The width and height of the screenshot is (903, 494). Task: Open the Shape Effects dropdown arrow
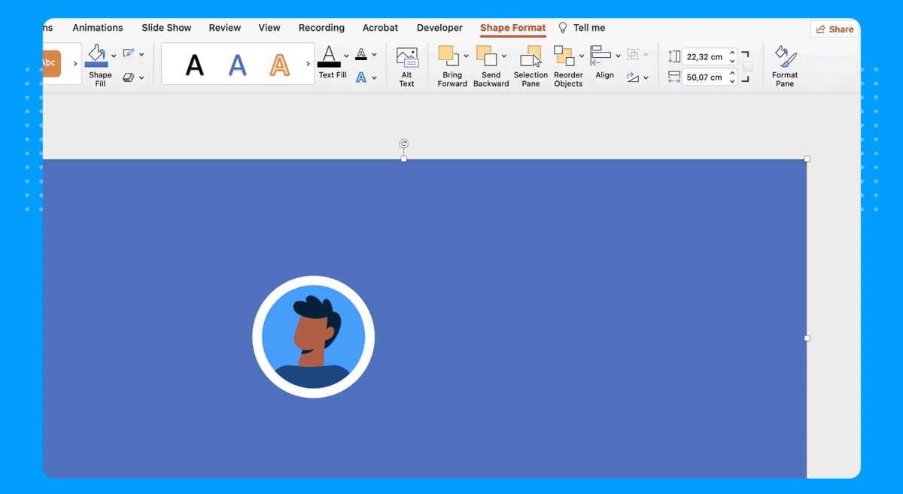coord(141,77)
